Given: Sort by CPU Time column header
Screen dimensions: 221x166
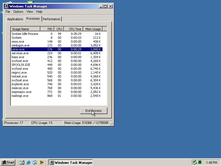Looking at the screenshot, I should coord(73,29).
